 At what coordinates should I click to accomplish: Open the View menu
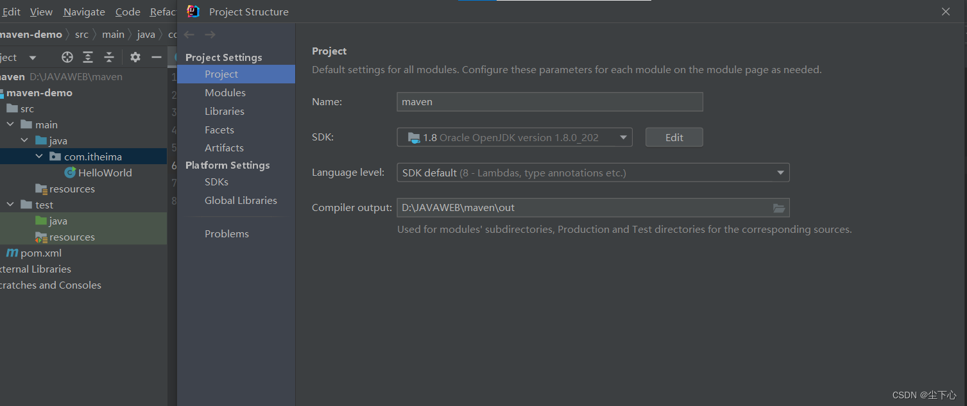42,12
